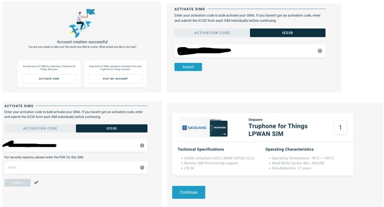Click the info icon in ICCID field above PUK prompt
The image size is (384, 207).
point(142,146)
